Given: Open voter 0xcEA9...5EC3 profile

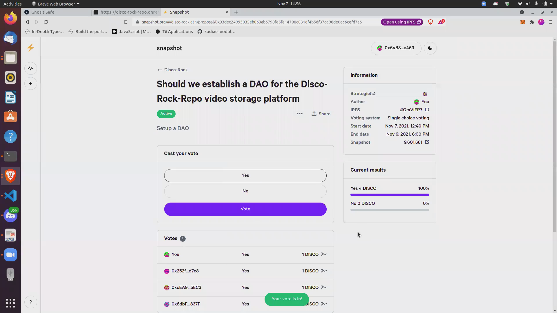Looking at the screenshot, I should (183, 287).
